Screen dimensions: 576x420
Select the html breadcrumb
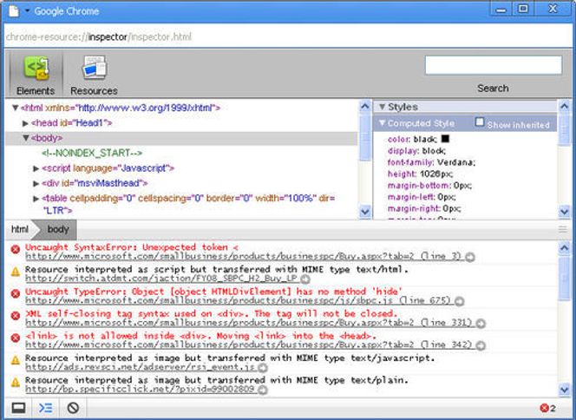[x=19, y=229]
